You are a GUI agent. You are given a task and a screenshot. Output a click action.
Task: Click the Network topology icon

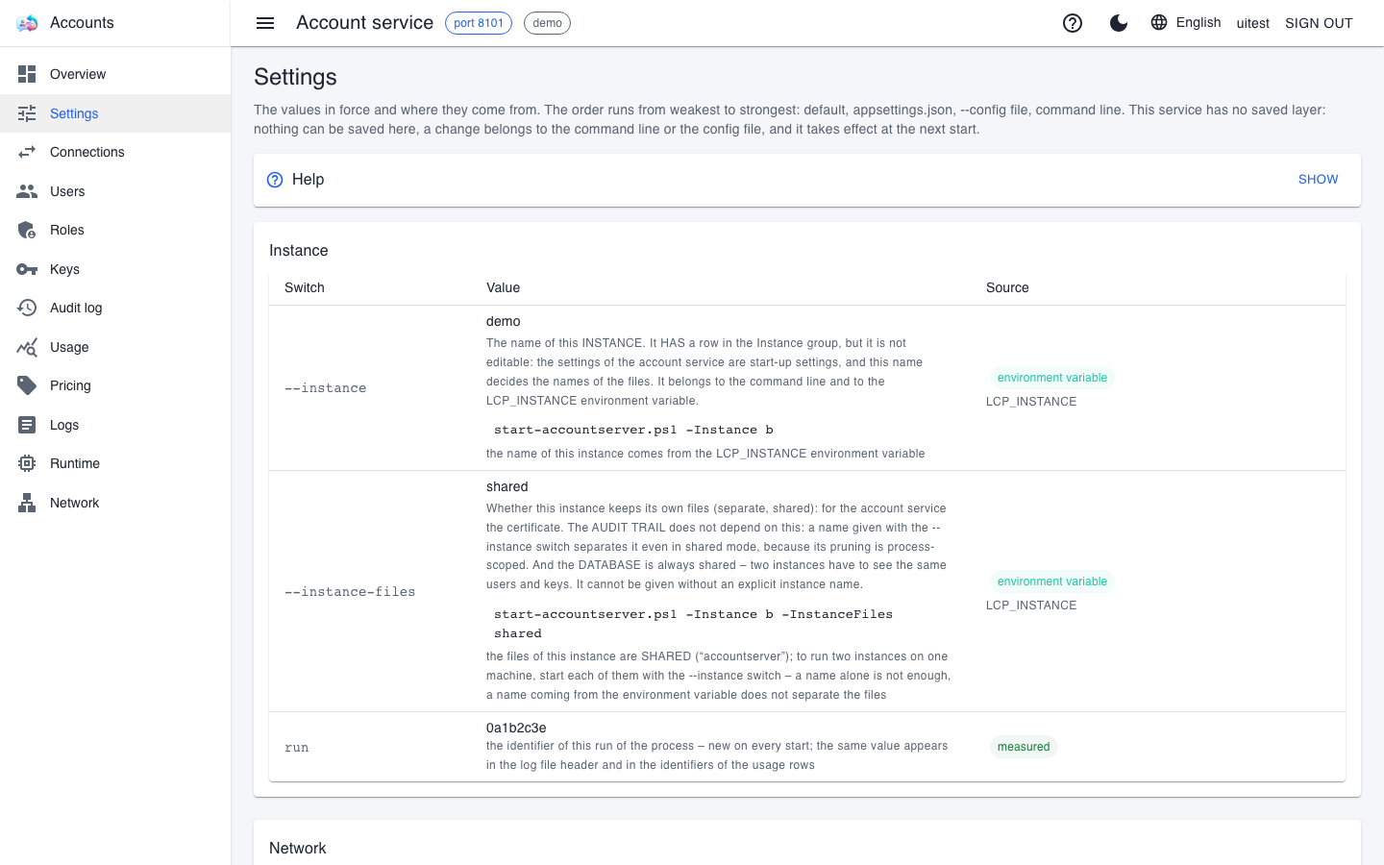point(27,503)
